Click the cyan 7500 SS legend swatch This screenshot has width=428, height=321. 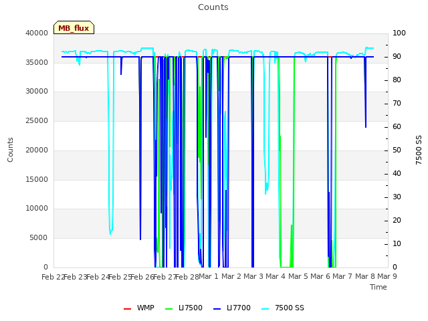tap(265, 309)
